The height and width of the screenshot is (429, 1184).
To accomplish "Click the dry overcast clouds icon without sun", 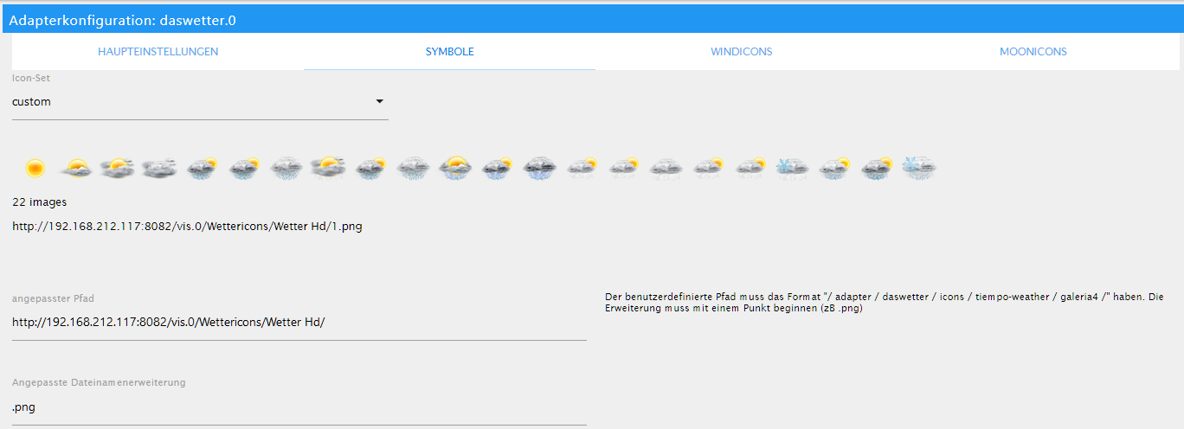I will 159,167.
